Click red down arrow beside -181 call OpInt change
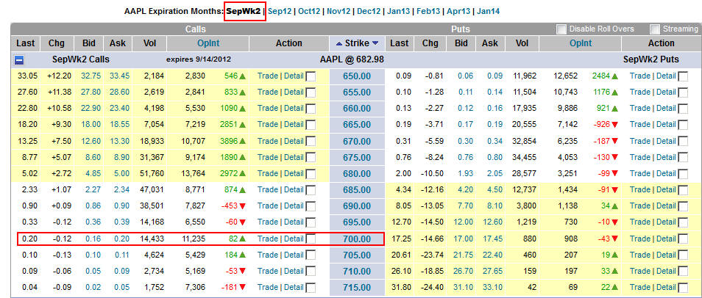Image resolution: width=702 pixels, height=298 pixels. point(243,288)
